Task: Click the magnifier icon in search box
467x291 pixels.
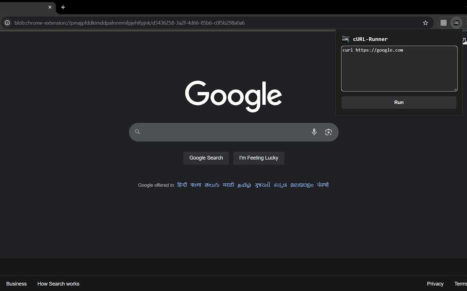Action: coord(138,132)
